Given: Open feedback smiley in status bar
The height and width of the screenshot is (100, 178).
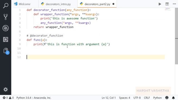Looking at the screenshot, I should pos(167,97).
